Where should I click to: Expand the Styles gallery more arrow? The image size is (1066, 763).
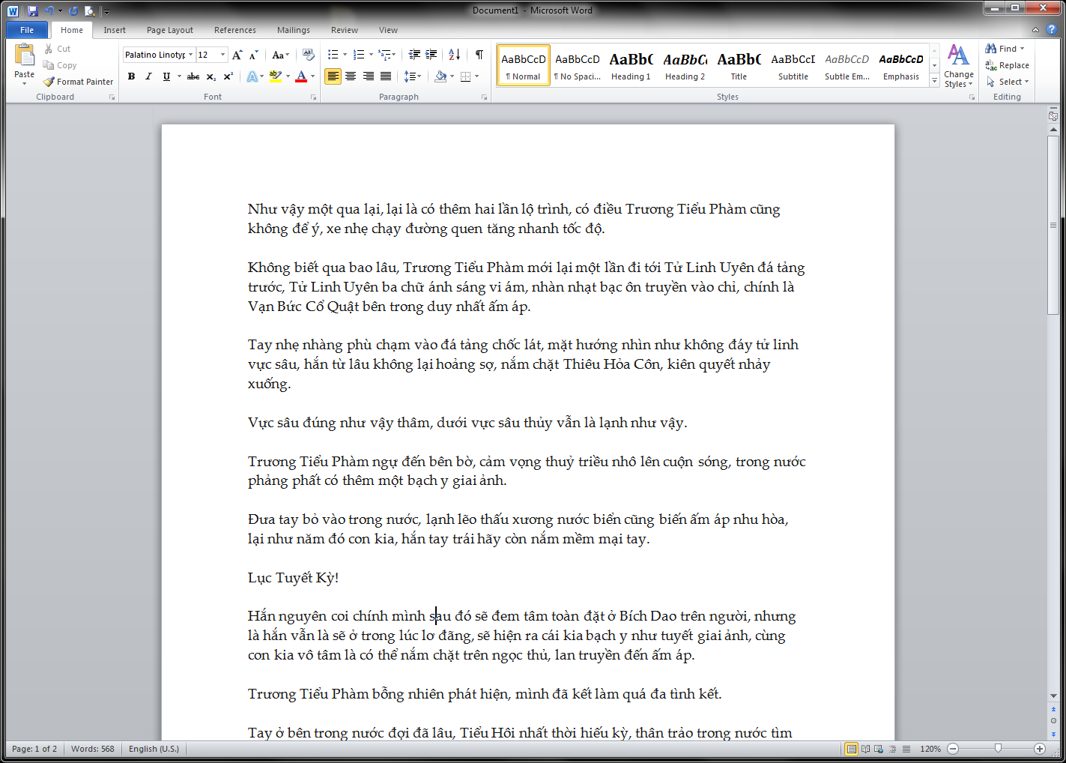934,81
